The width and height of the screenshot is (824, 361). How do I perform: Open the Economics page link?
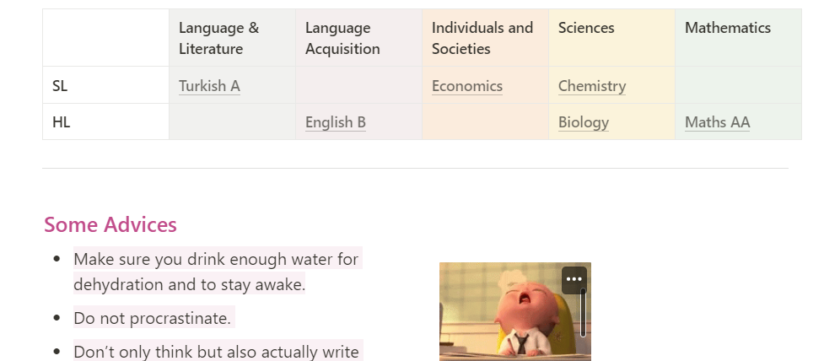pyautogui.click(x=466, y=86)
